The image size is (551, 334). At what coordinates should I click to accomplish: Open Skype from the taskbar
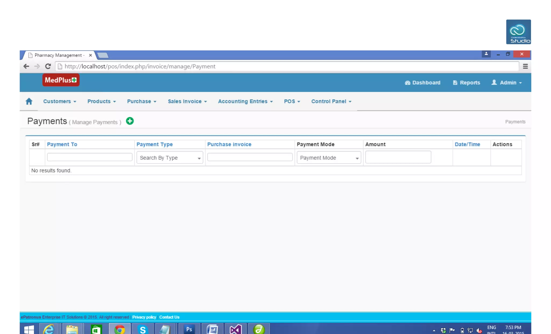[143, 329]
